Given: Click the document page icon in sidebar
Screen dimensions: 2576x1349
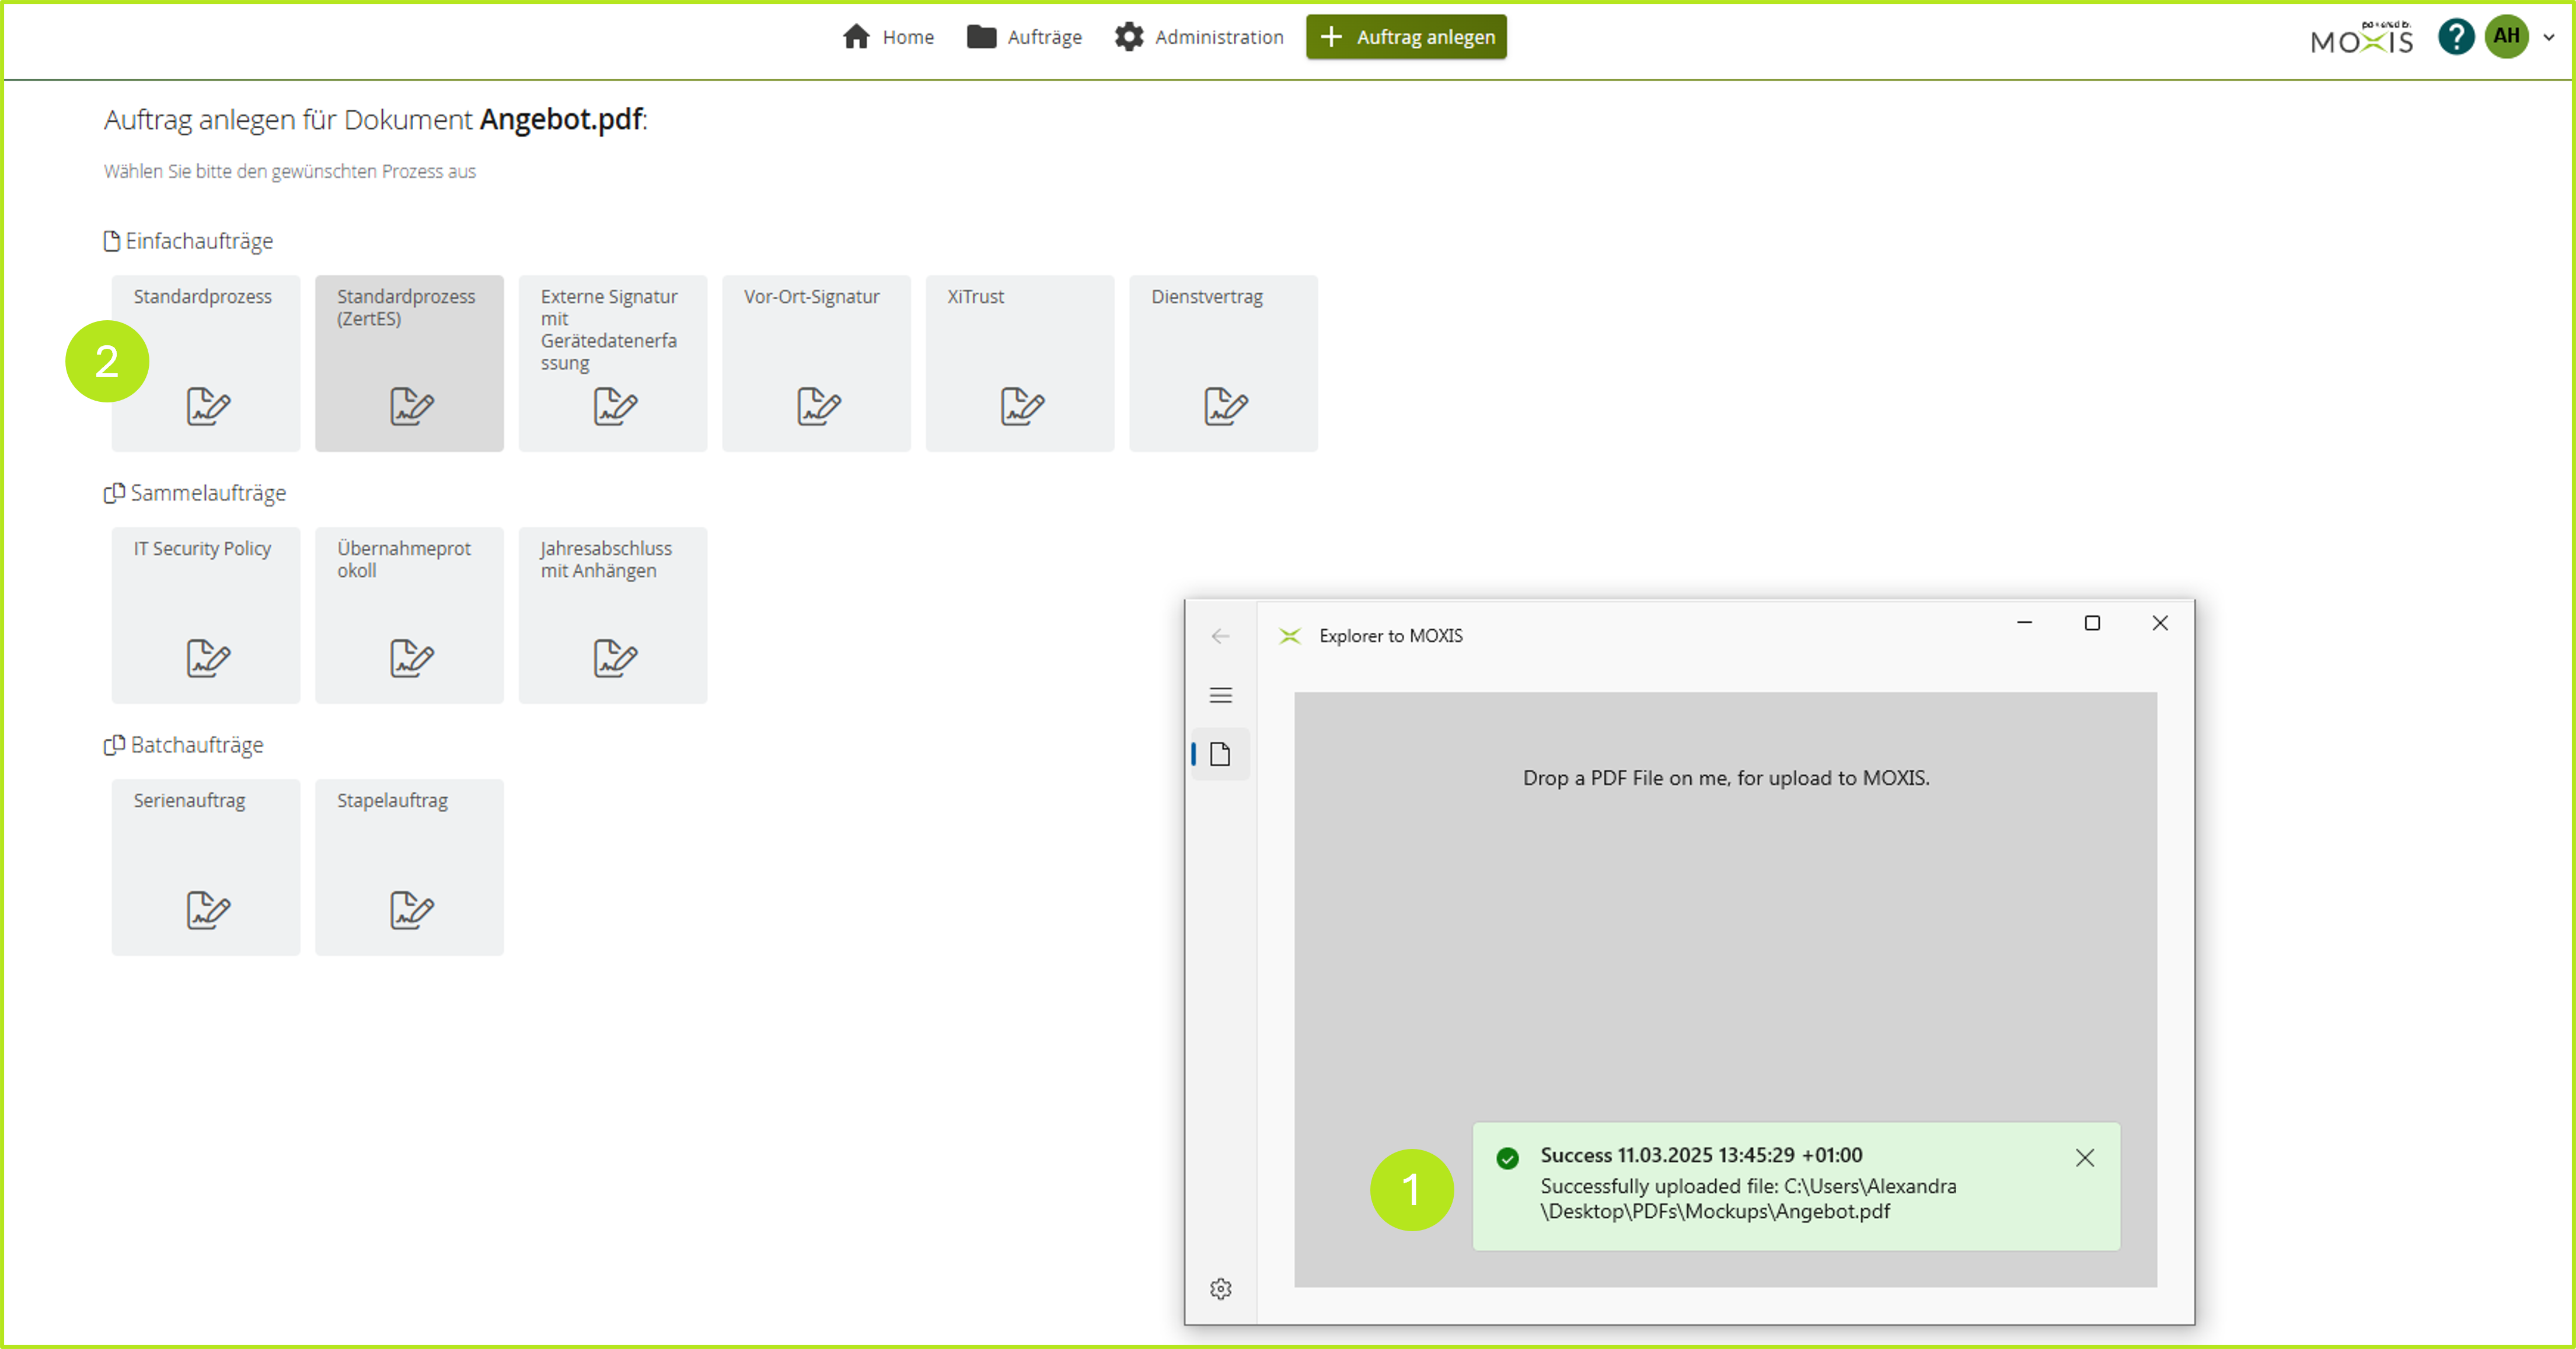Looking at the screenshot, I should [x=1220, y=755].
